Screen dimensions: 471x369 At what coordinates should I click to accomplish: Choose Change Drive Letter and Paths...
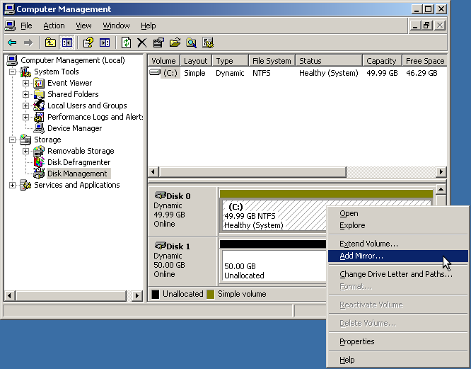(398, 274)
